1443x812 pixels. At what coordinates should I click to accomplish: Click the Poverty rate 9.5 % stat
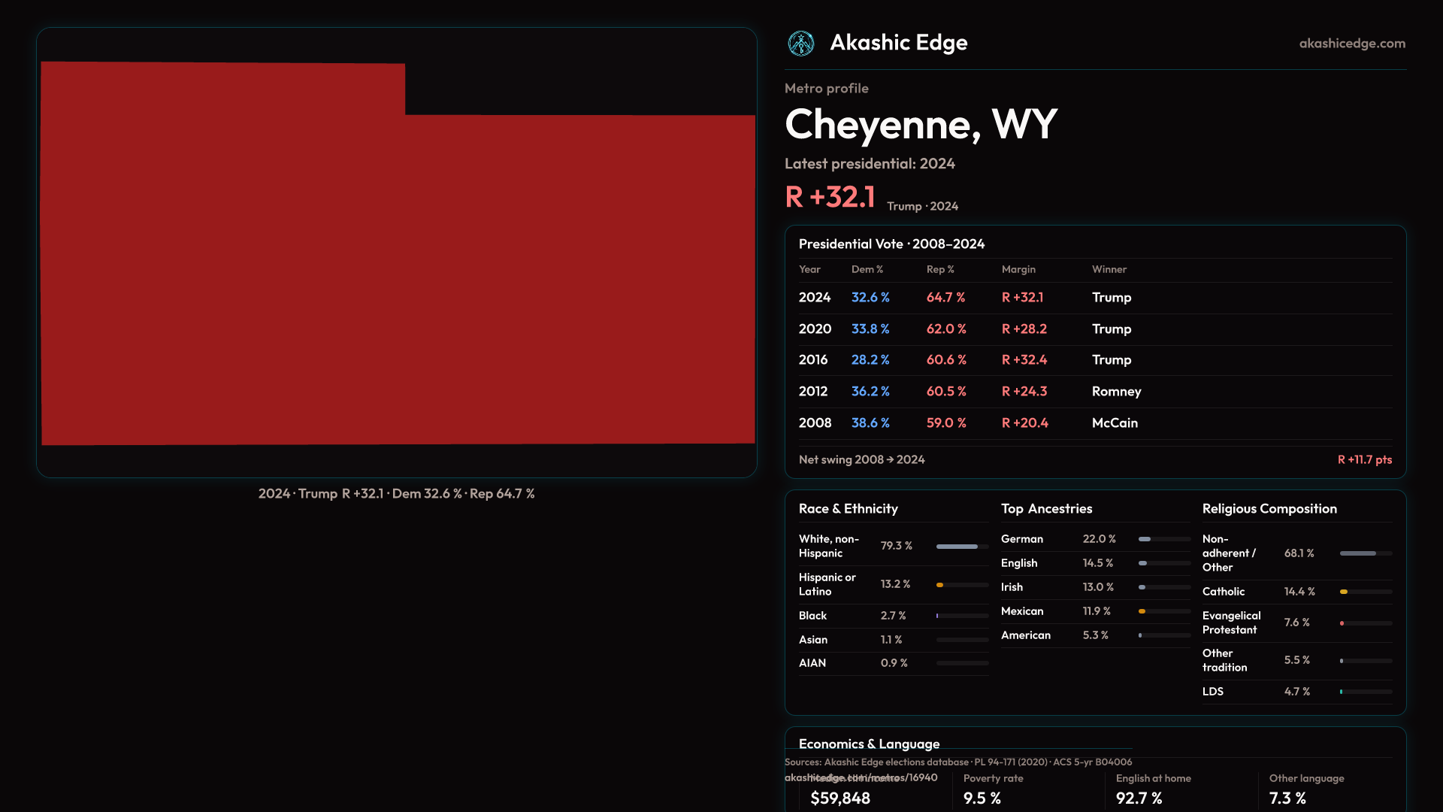[x=982, y=798]
